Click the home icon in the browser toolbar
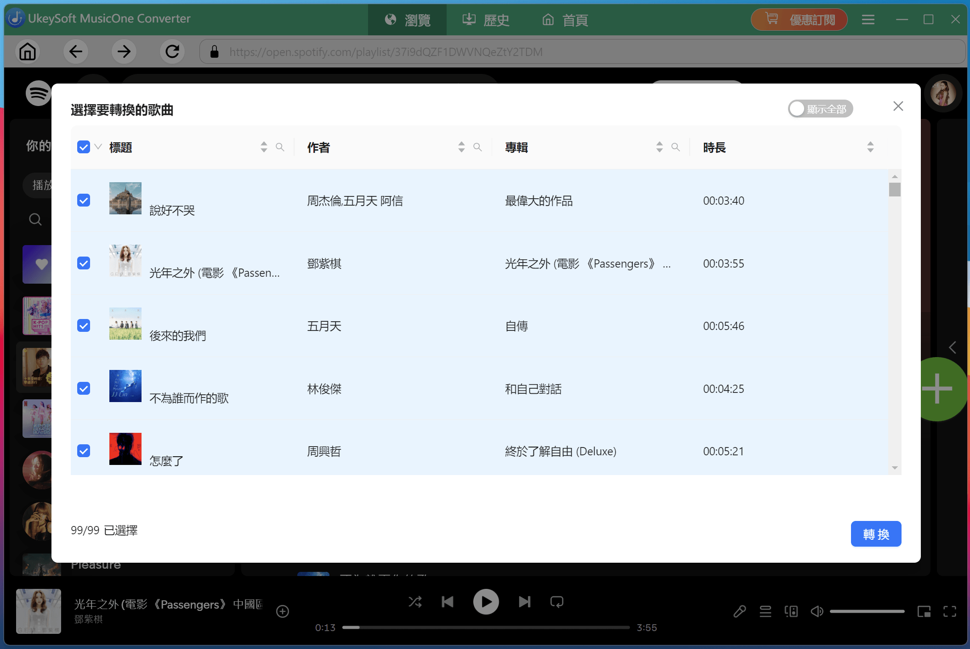The image size is (970, 649). click(27, 51)
